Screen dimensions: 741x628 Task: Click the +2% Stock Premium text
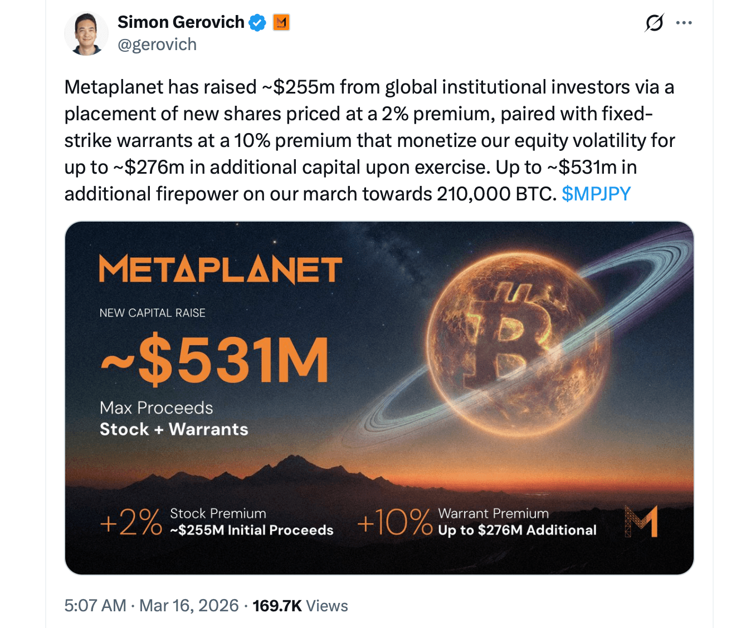216,522
